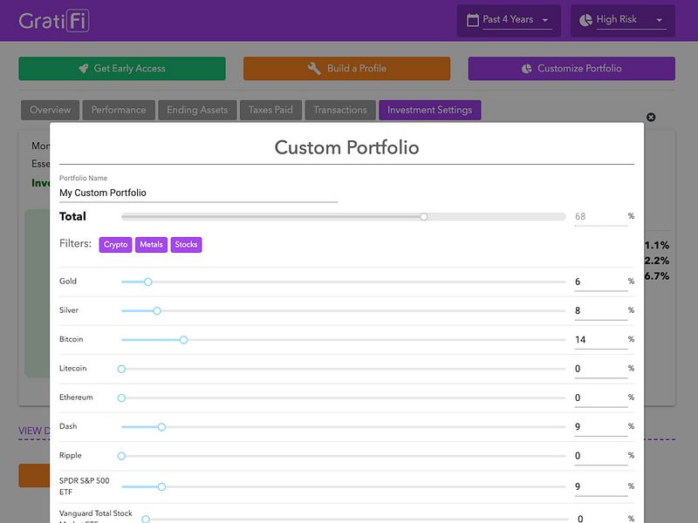The height and width of the screenshot is (523, 698).
Task: Click the Gold slider handle
Action: 148,282
